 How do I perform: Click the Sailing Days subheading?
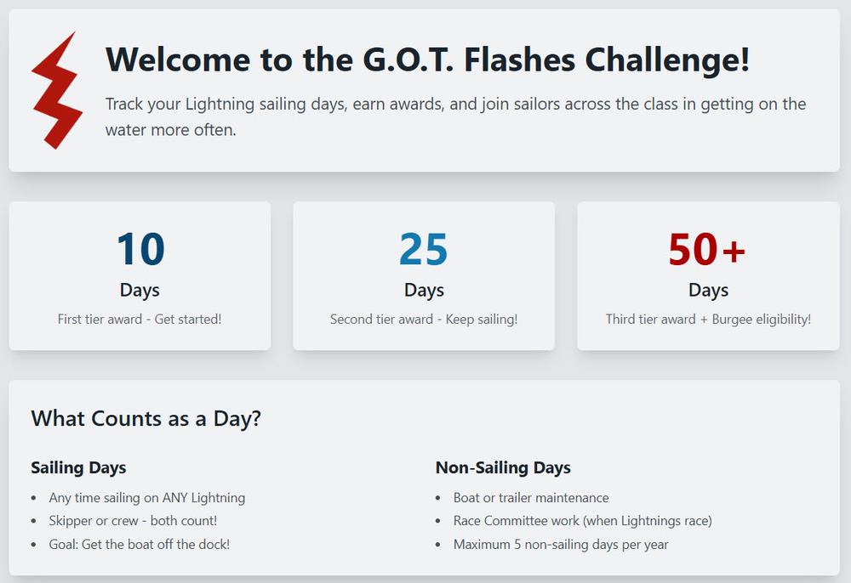[78, 467]
